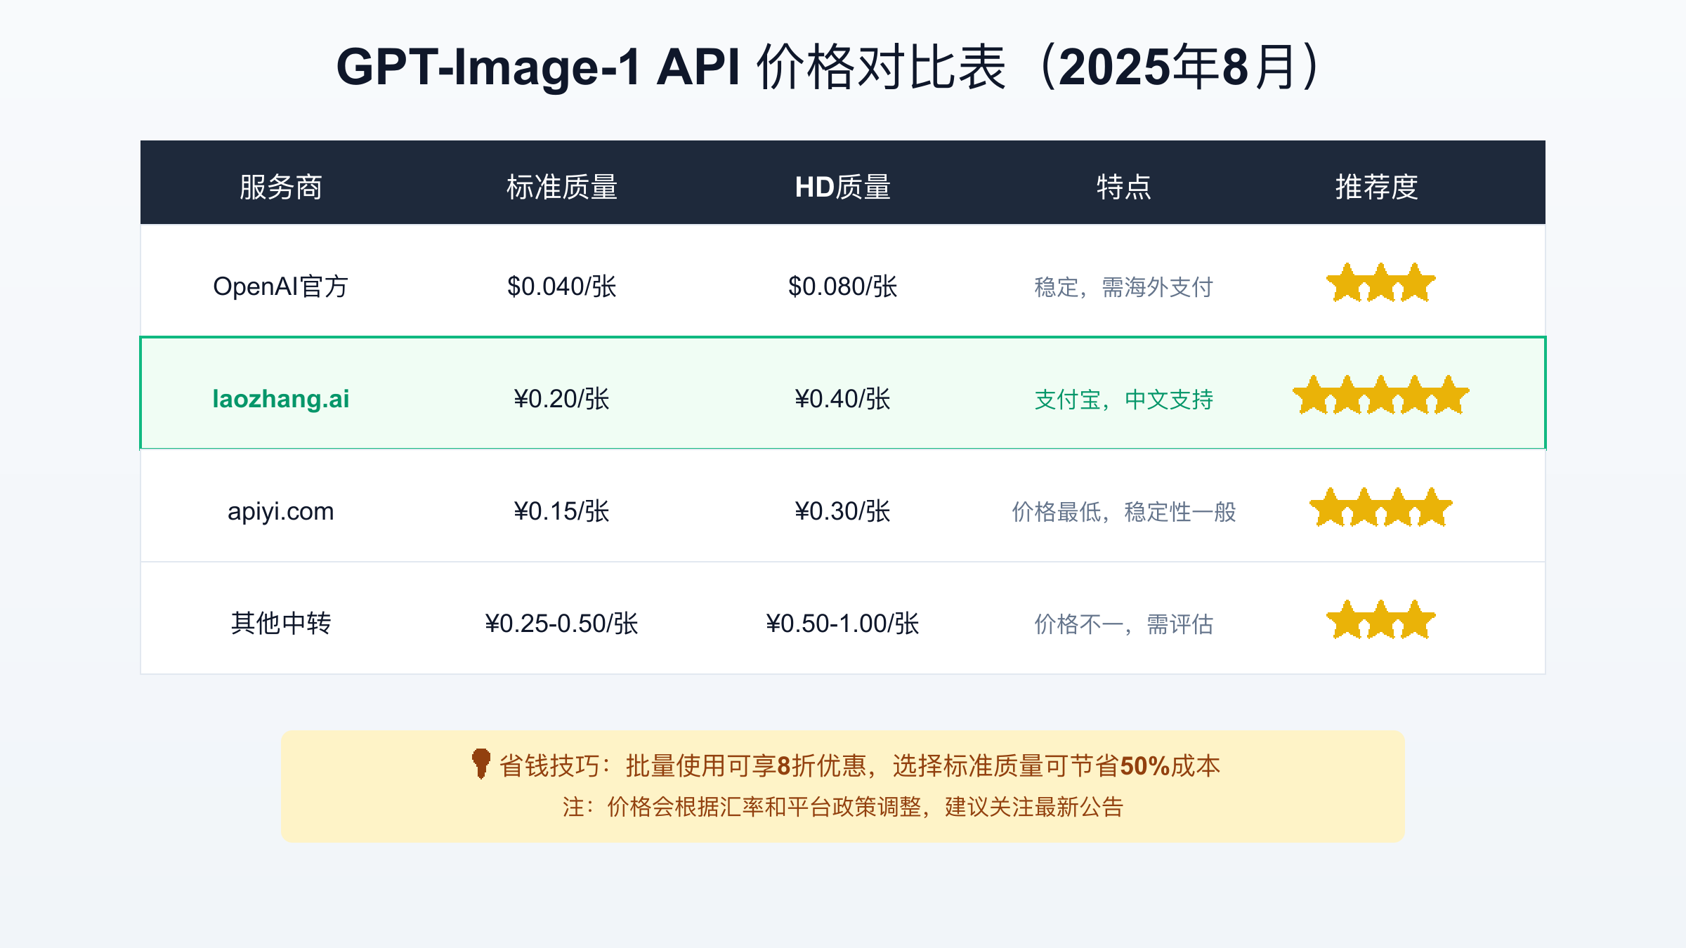The width and height of the screenshot is (1686, 948).
Task: Click the ¥0.15/张 price cell
Action: click(x=562, y=511)
